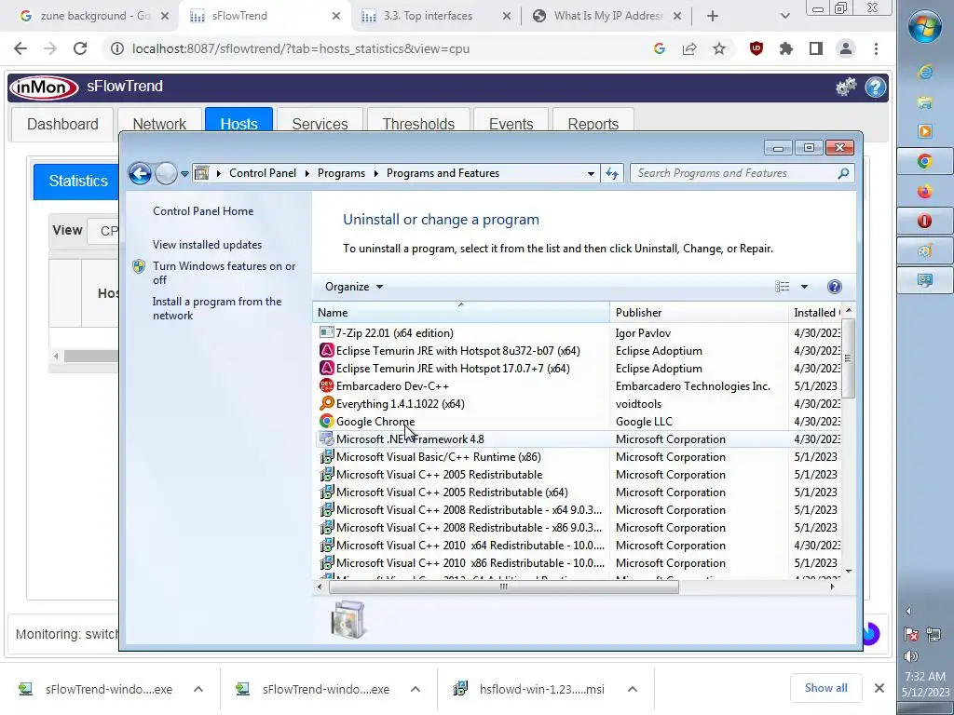Click horizontal scrollbar of program list
This screenshot has width=954, height=715.
point(503,587)
